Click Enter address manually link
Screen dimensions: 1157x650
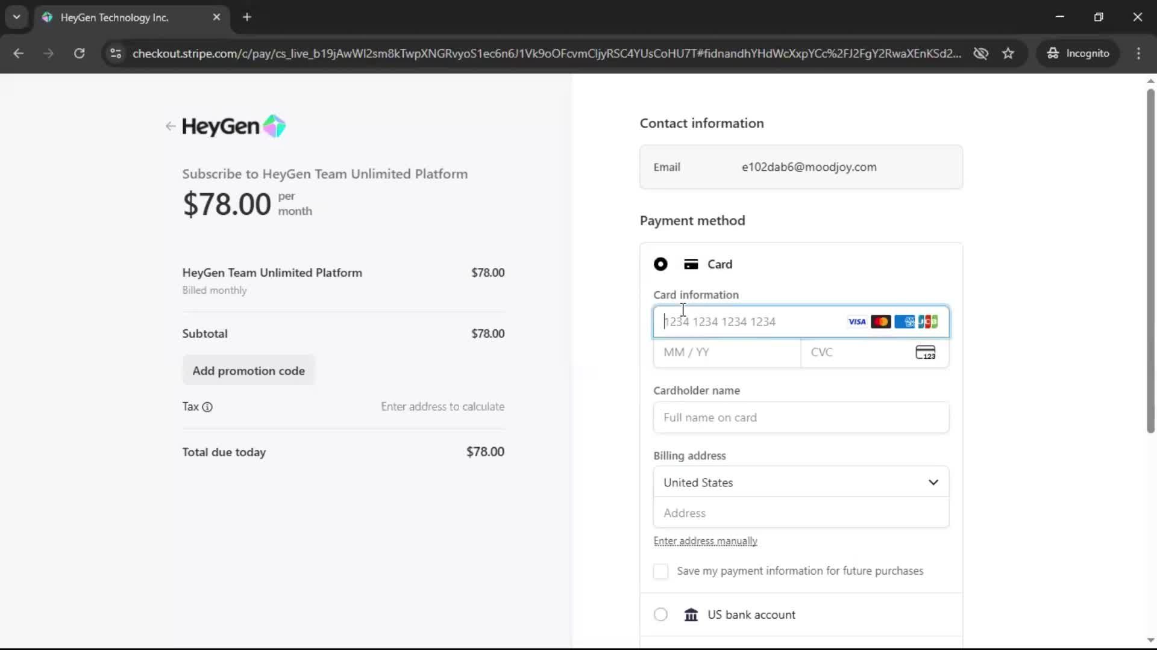(705, 541)
